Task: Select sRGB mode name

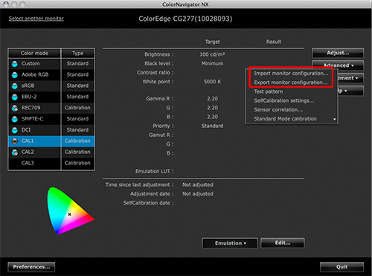Action: (x=28, y=86)
